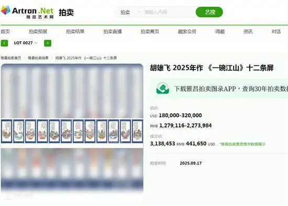Open the 得藏 menu item

click(x=220, y=31)
